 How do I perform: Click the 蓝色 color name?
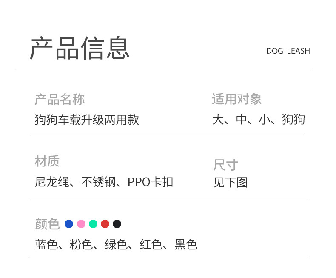pyautogui.click(x=46, y=245)
